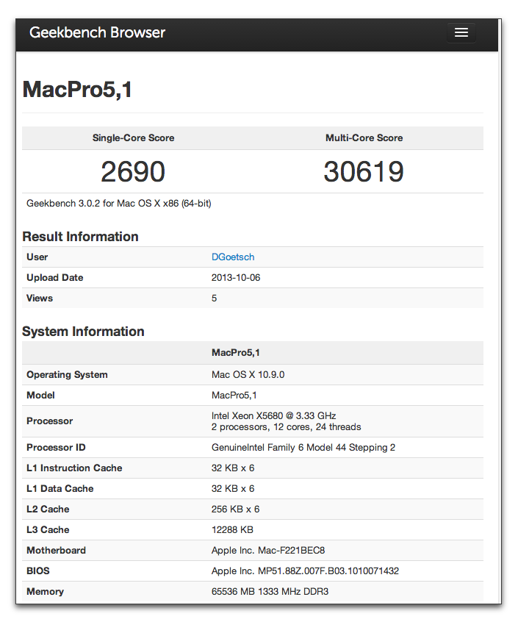This screenshot has height=622, width=518.
Task: Open the hamburger navigation menu
Action: tap(461, 32)
